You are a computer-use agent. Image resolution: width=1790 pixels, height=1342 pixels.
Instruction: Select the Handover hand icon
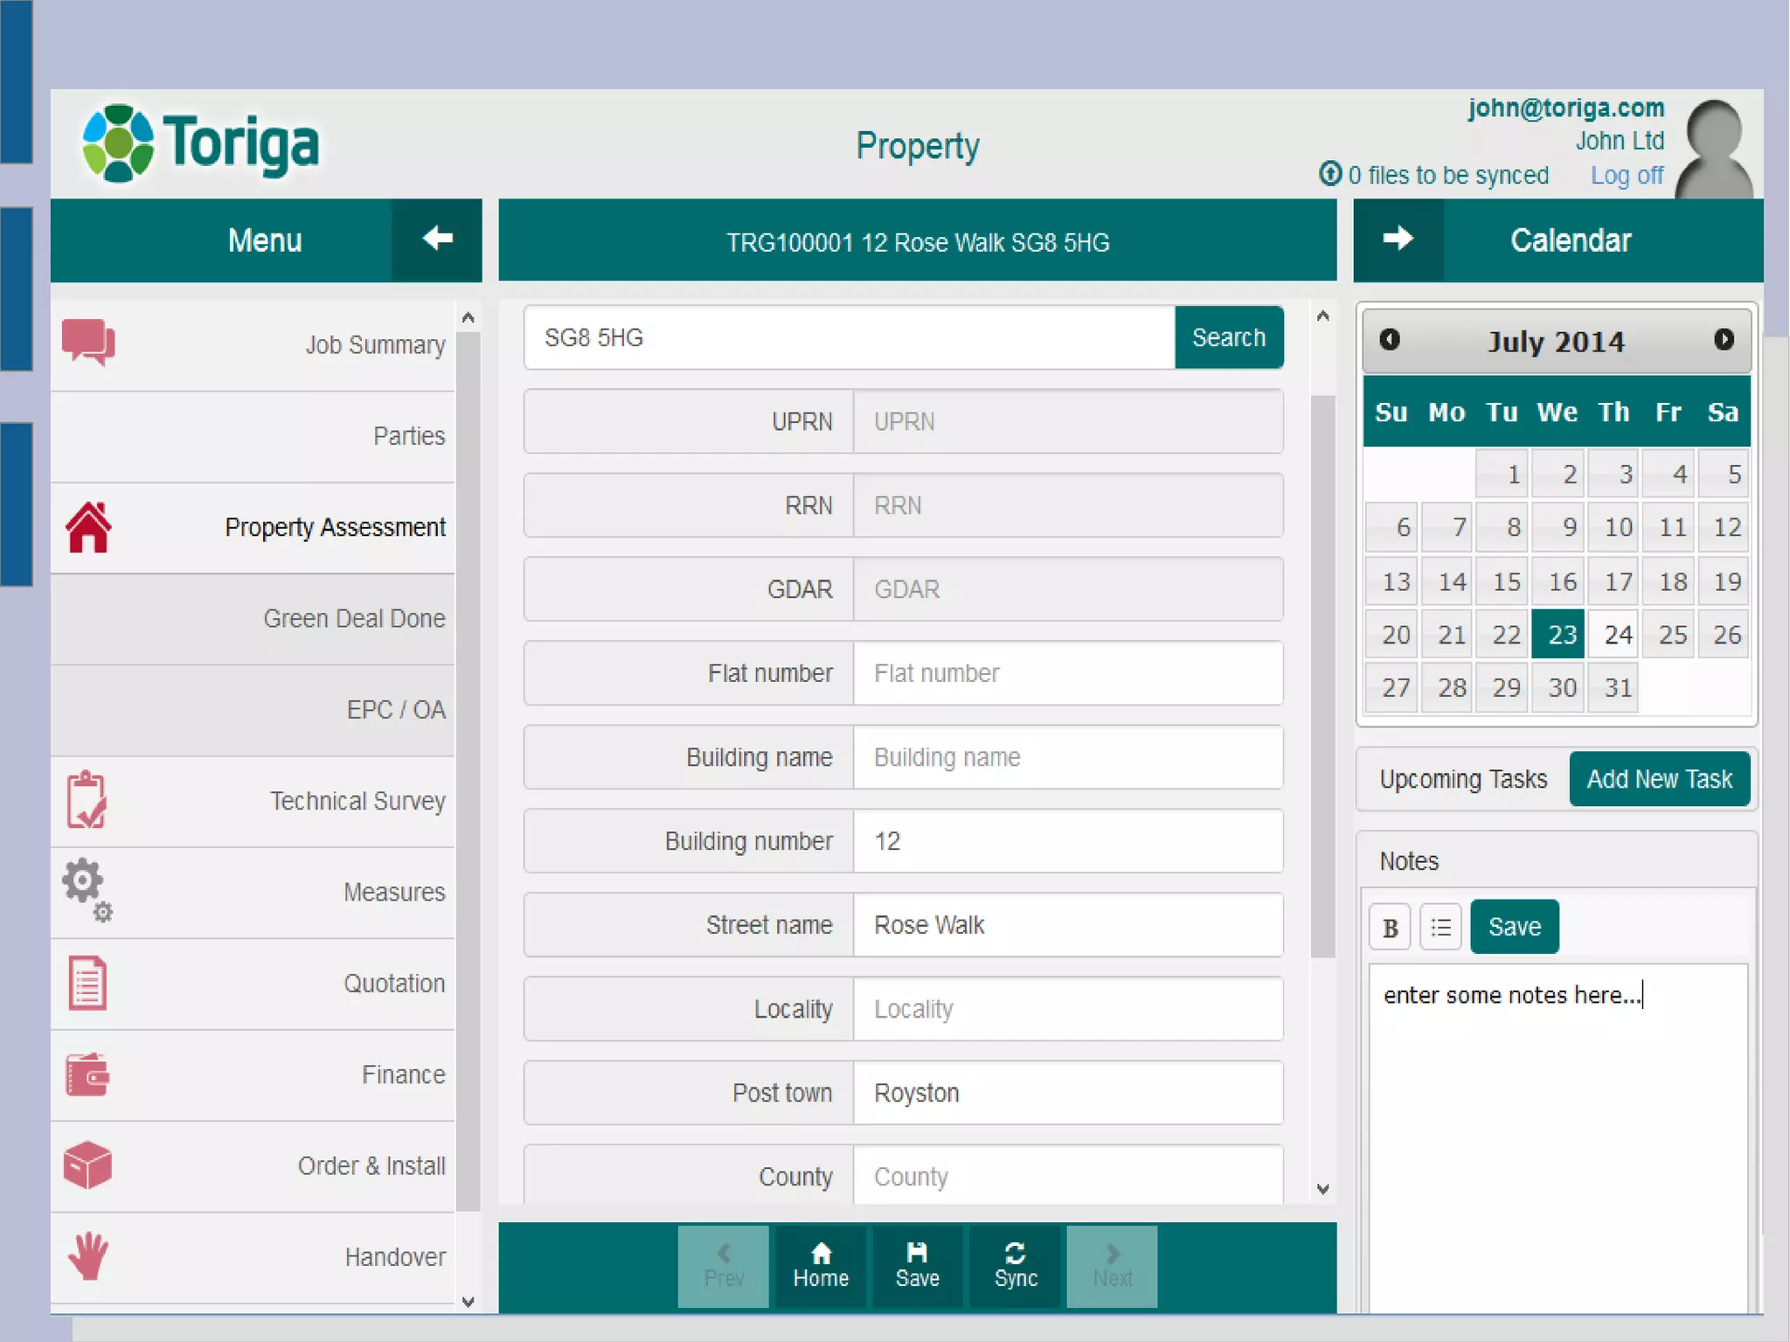click(87, 1256)
